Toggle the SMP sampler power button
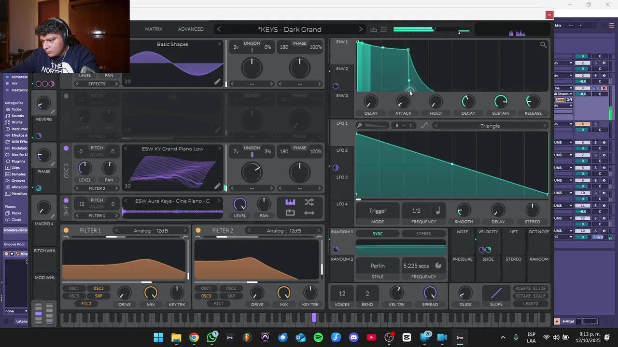This screenshot has height=347, width=618. coord(66,200)
